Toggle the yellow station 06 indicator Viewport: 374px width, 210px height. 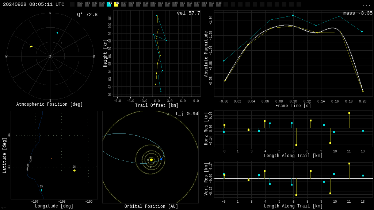116,4
